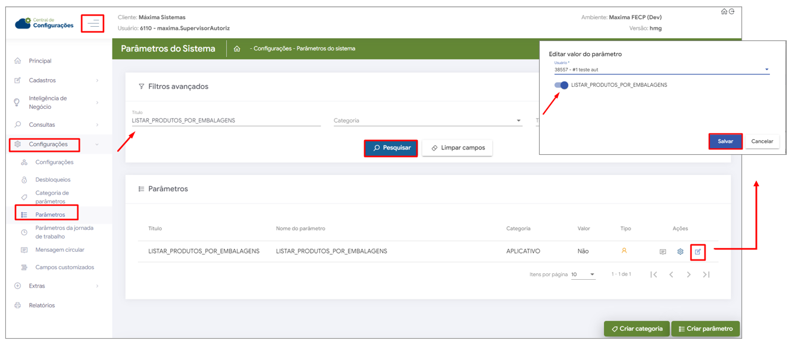Click the Título filter input field
Screen dimensions: 792x347
tap(226, 121)
